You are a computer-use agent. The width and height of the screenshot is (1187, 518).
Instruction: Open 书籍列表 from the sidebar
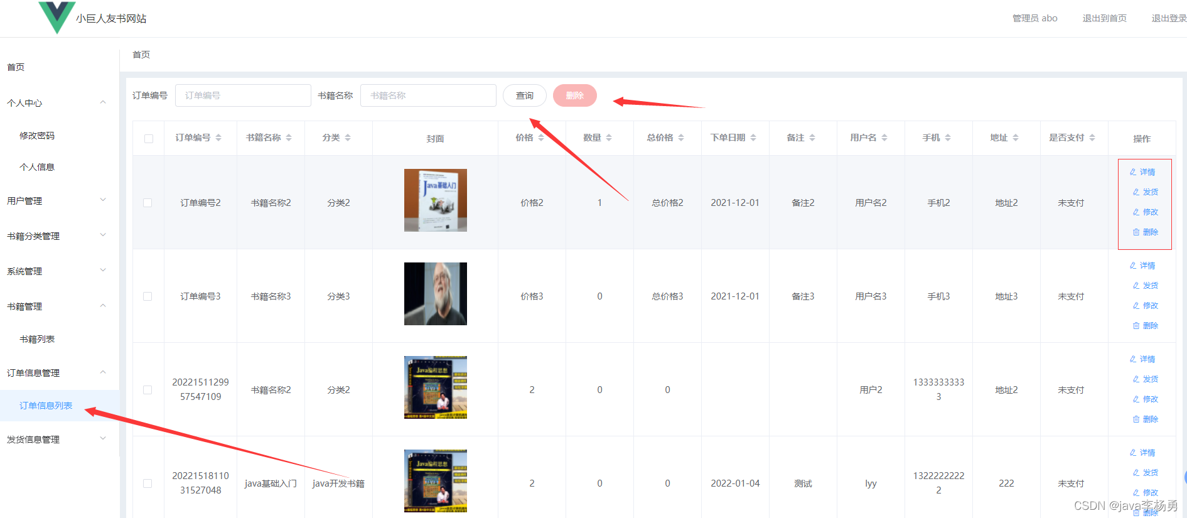pos(37,339)
